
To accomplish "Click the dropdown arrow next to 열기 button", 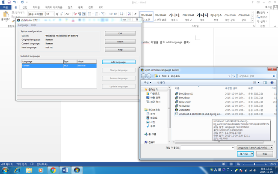I will tap(252, 154).
